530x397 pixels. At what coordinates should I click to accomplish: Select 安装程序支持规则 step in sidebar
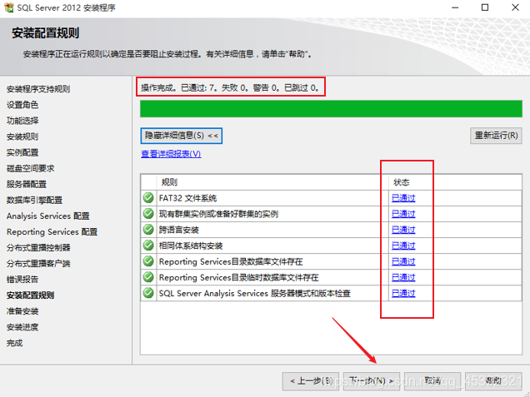click(x=38, y=89)
